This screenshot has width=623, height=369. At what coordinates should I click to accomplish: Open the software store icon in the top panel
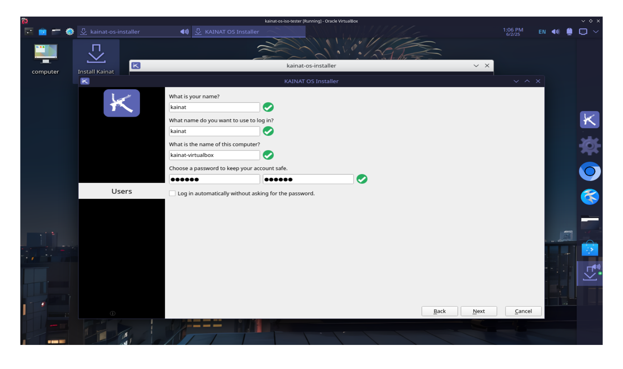click(x=43, y=32)
